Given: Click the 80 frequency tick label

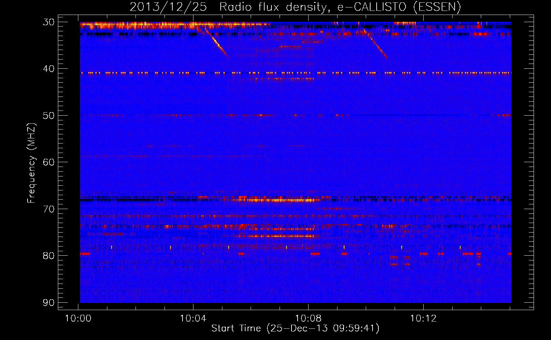Looking at the screenshot, I should click(x=49, y=256).
